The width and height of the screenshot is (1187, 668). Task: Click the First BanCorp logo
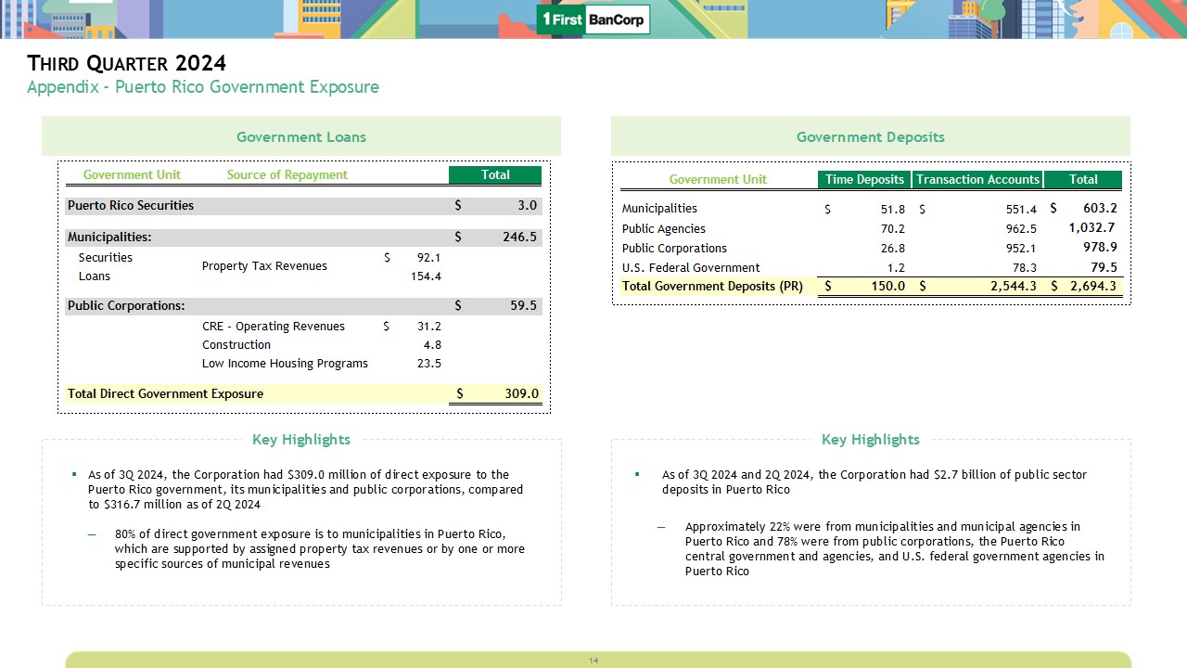[x=593, y=19]
